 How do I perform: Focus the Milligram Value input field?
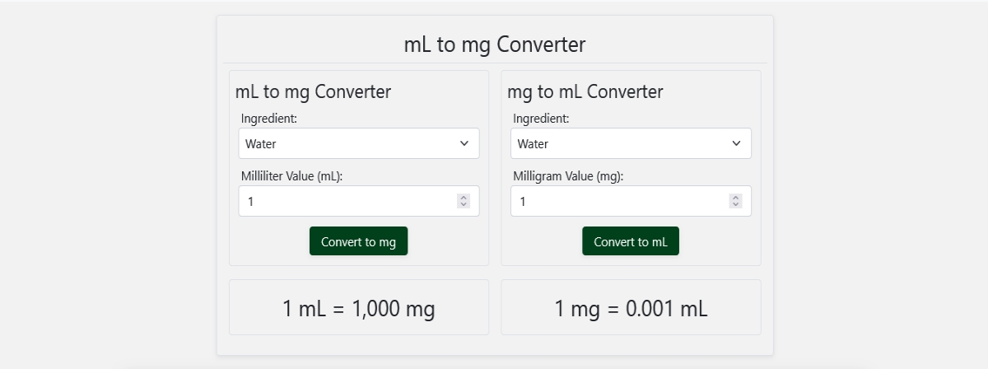click(631, 201)
